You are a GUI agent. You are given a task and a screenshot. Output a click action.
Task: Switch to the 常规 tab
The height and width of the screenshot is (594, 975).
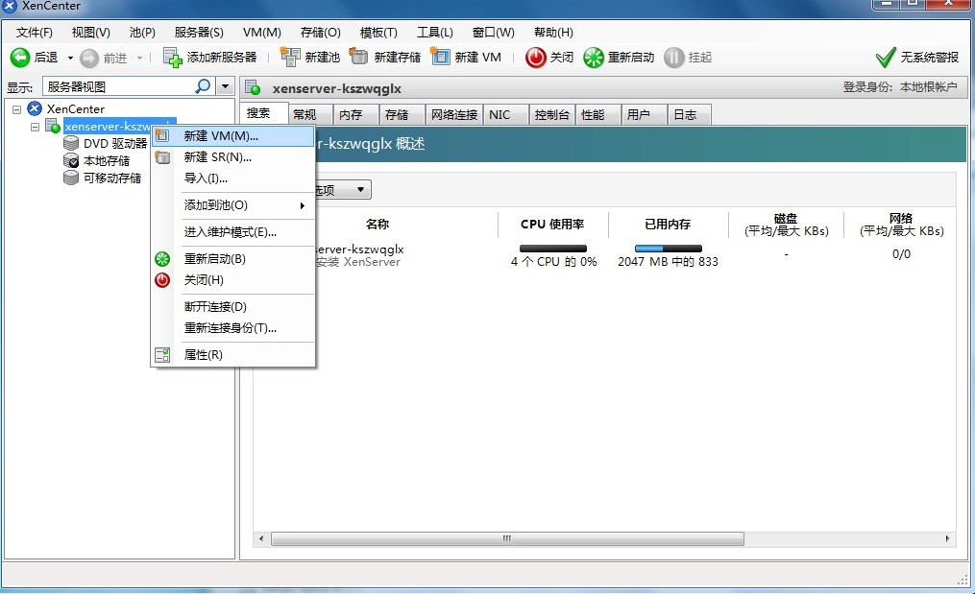coord(310,114)
